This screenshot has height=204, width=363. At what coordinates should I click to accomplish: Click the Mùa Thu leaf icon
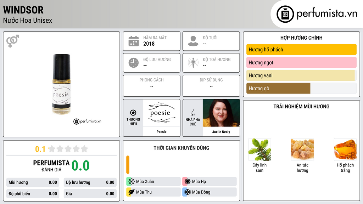click(x=132, y=192)
